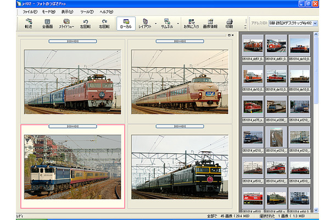Viewport: 335px width, 220px height.
Task: Close the フォトのつばさPro window
Action: (x=315, y=4)
